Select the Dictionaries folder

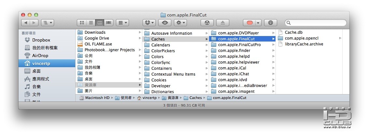[x=176, y=92]
